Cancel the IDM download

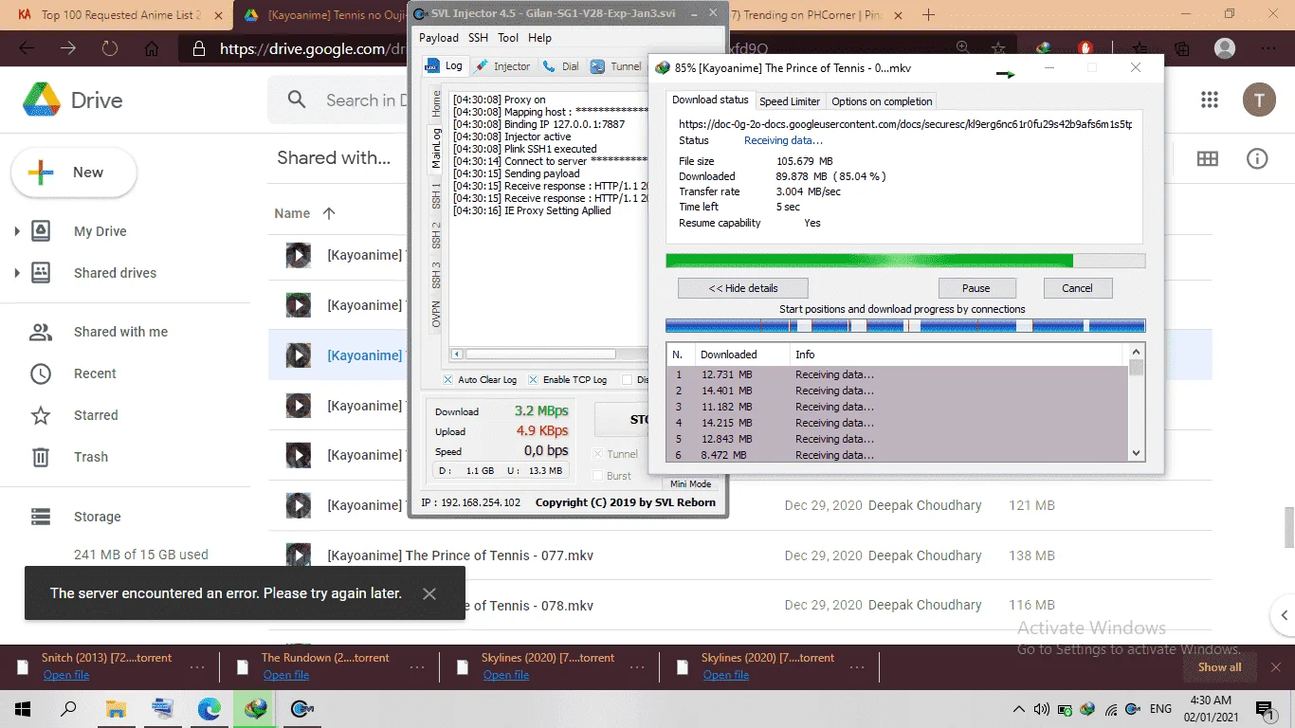[x=1077, y=288]
